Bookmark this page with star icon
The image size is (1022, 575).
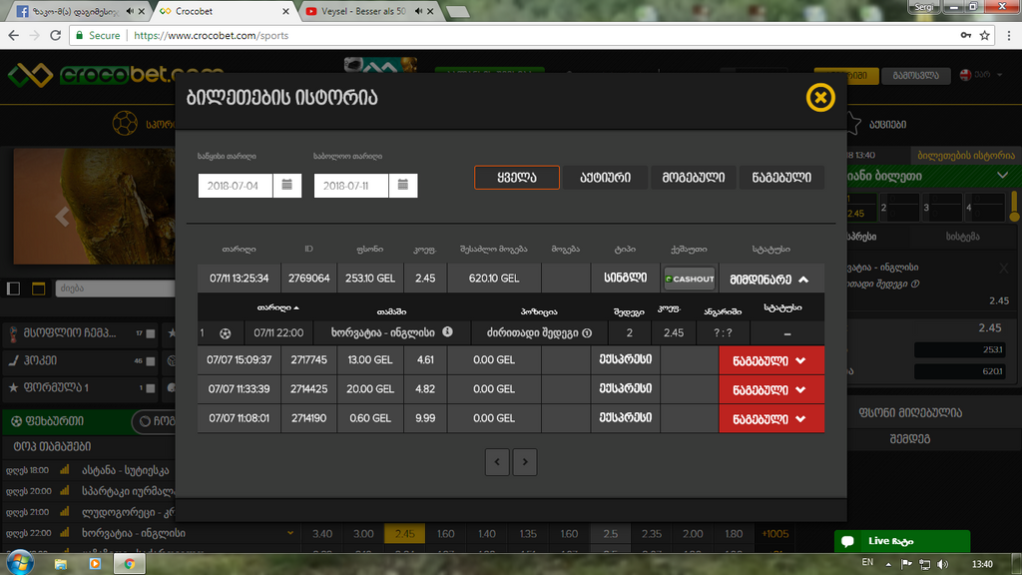click(984, 35)
